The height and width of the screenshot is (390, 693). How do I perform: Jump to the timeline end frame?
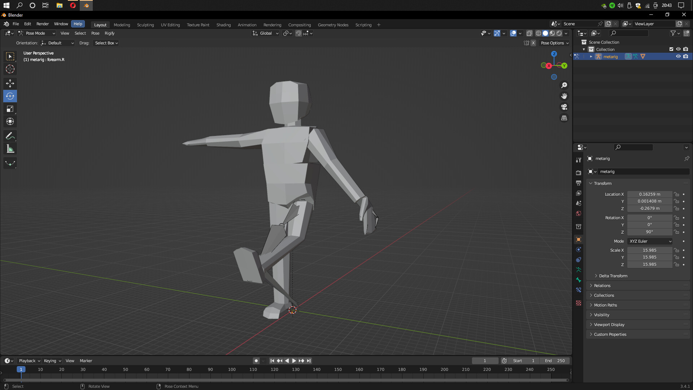[309, 361]
